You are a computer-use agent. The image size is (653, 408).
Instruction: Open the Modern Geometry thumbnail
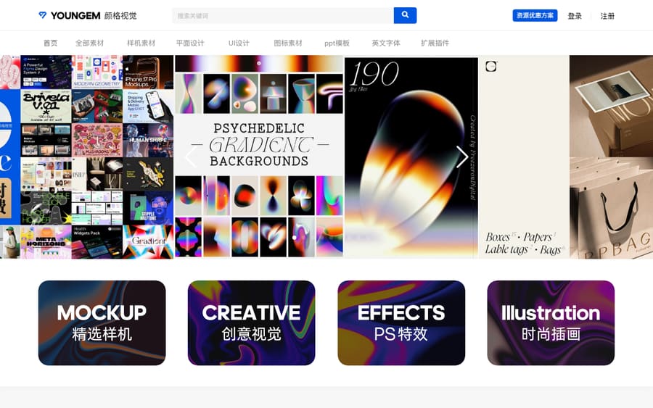click(97, 72)
